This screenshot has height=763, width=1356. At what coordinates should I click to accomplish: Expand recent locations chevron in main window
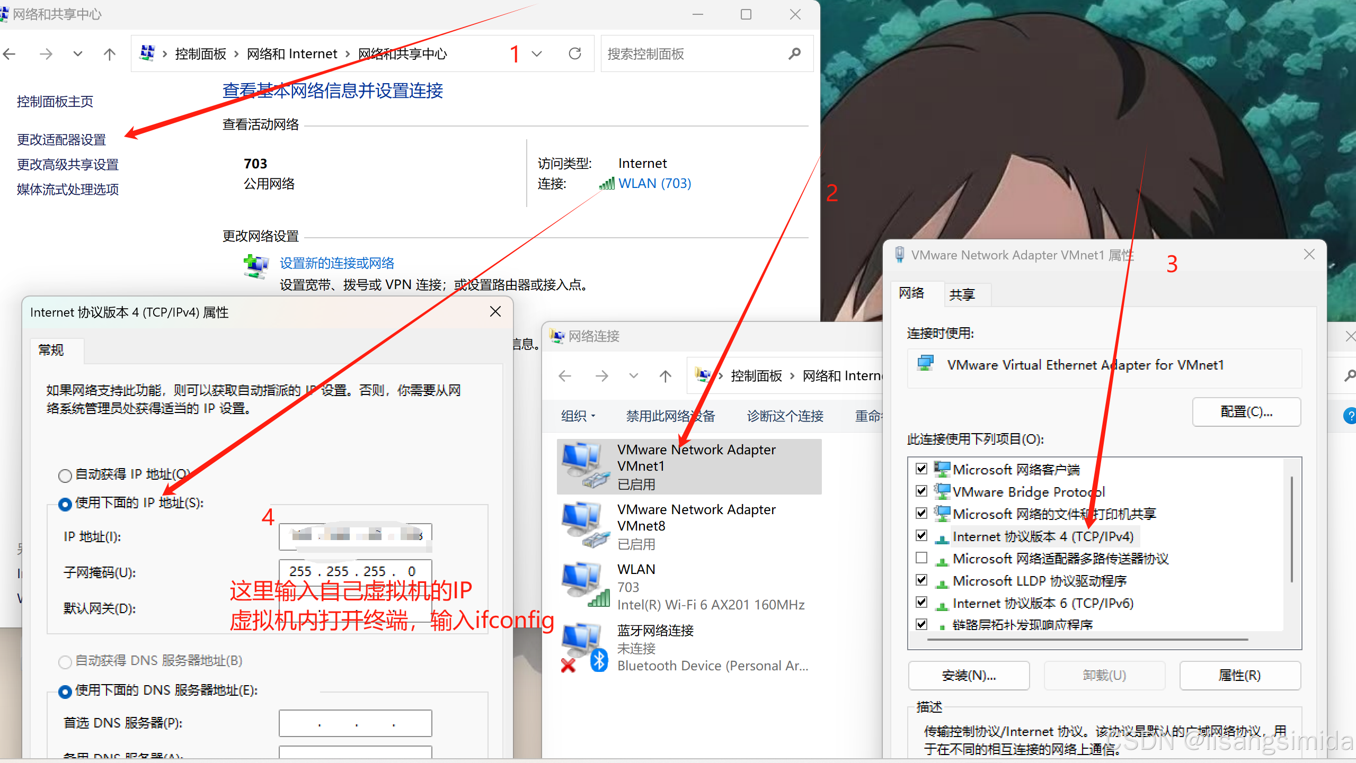(77, 54)
